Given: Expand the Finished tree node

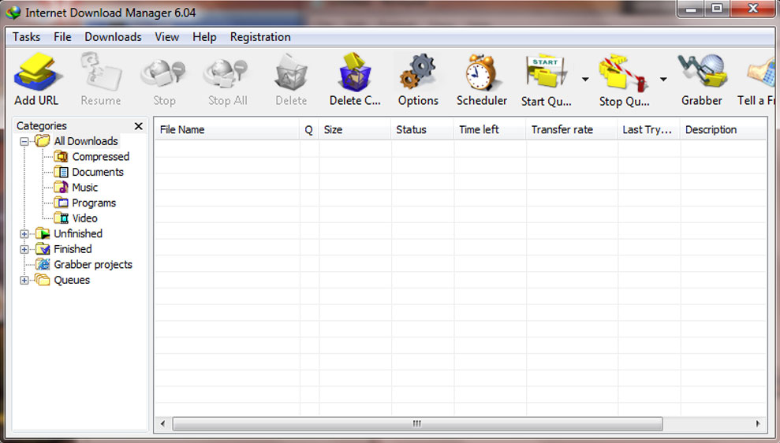Looking at the screenshot, I should [24, 249].
